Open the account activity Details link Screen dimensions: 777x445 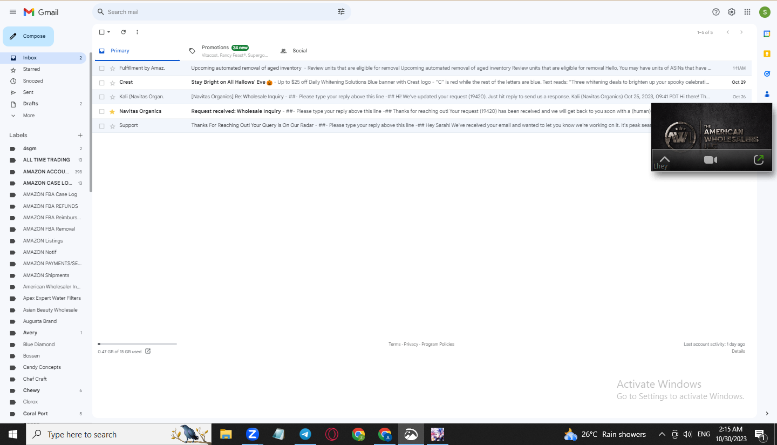coord(738,352)
